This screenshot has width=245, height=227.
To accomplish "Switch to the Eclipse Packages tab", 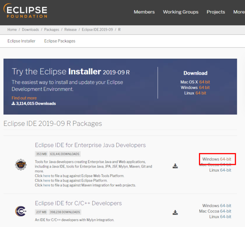I will click(x=60, y=41).
